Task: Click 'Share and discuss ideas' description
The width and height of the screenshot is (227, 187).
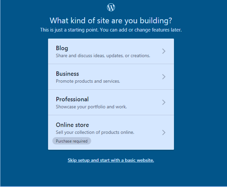Action: click(103, 56)
